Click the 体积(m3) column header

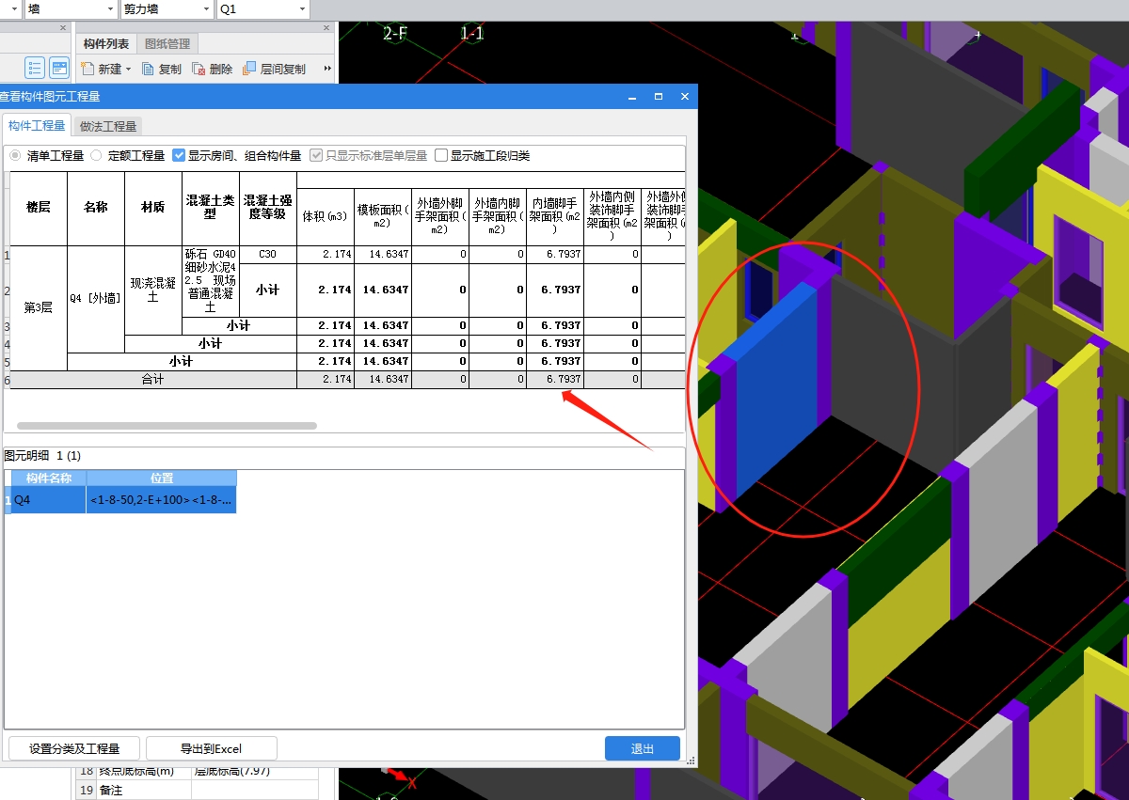[326, 216]
